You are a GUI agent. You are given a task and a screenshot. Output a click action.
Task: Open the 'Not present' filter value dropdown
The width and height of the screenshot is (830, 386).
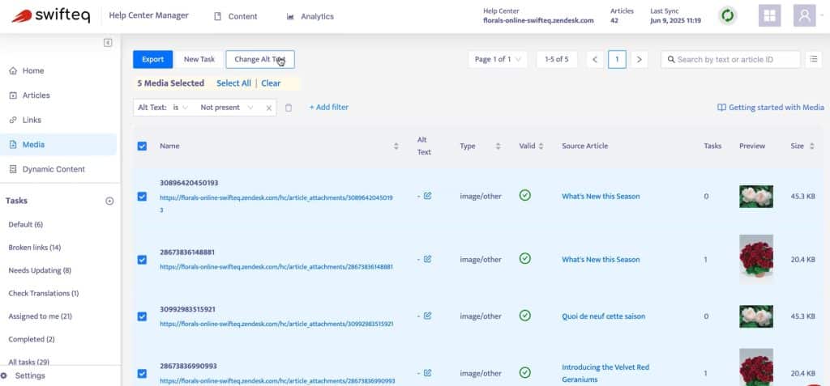tap(227, 108)
